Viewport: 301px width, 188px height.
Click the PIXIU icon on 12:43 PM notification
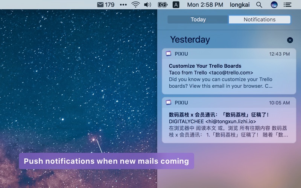pyautogui.click(x=169, y=53)
